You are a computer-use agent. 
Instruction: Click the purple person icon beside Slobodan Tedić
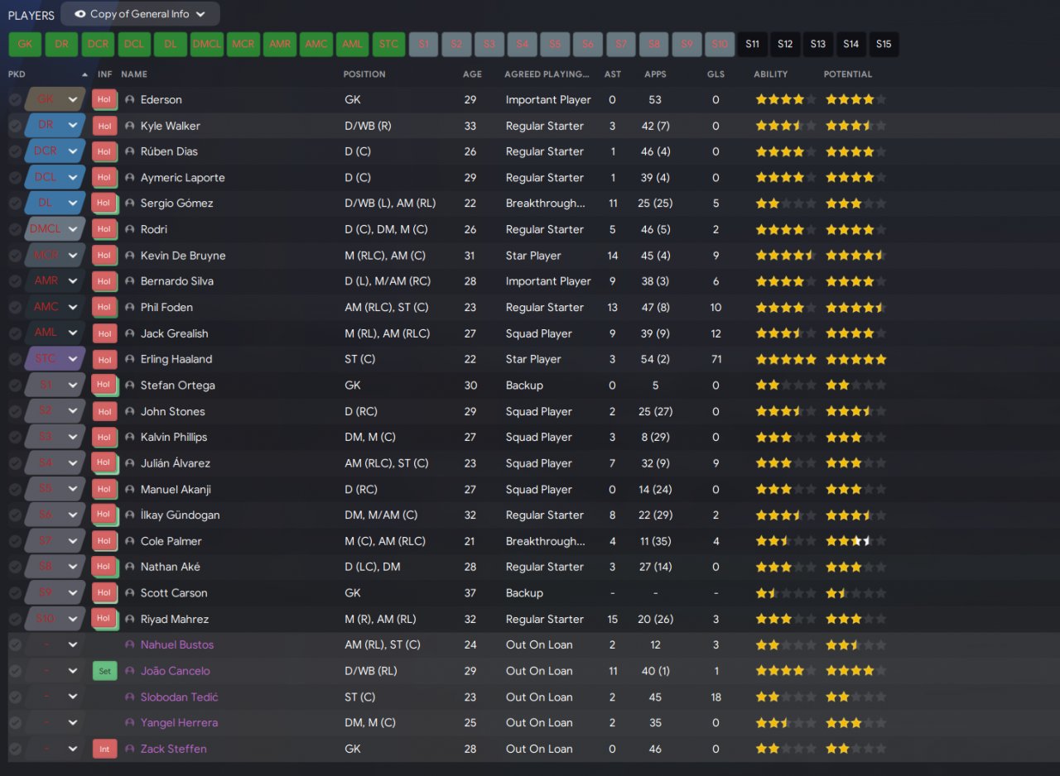(130, 697)
